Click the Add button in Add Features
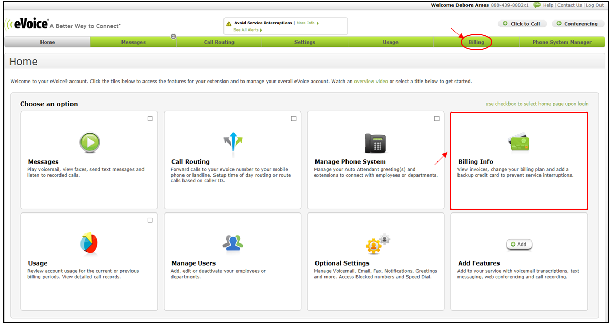The image size is (611, 325). 519,245
